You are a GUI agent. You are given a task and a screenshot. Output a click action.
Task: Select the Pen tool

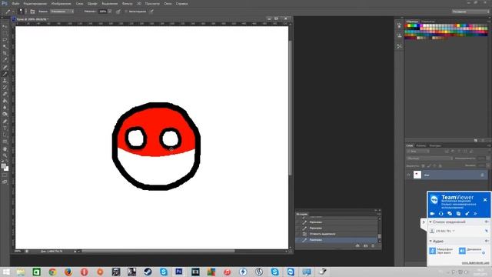pyautogui.click(x=5, y=122)
